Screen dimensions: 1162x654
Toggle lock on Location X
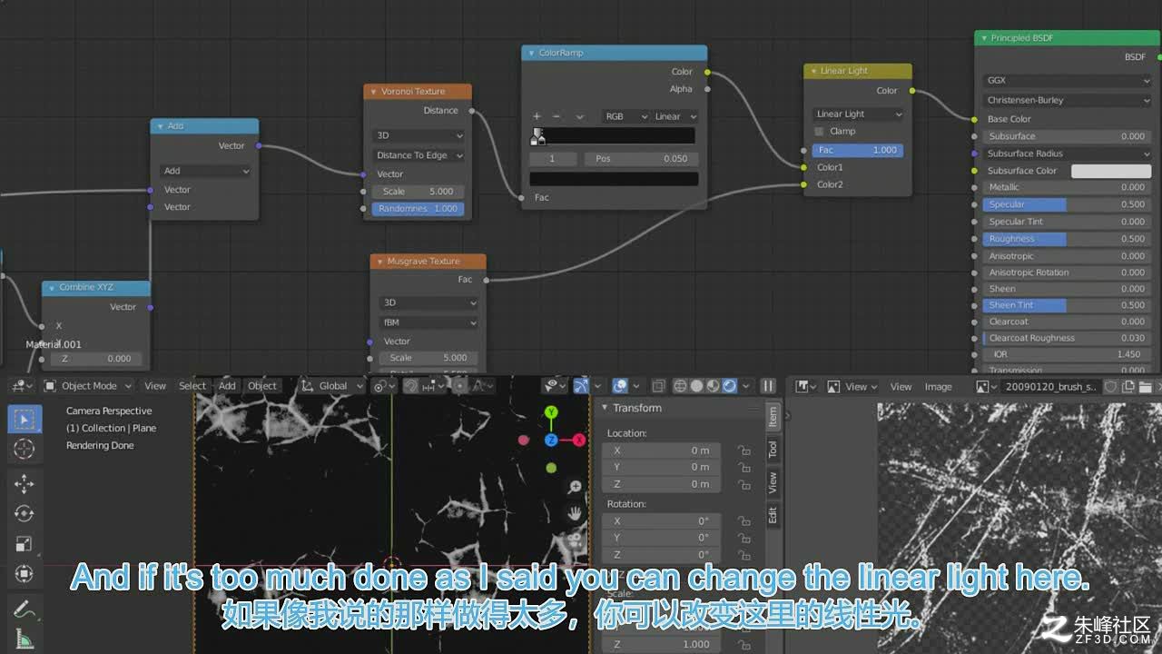coord(743,451)
